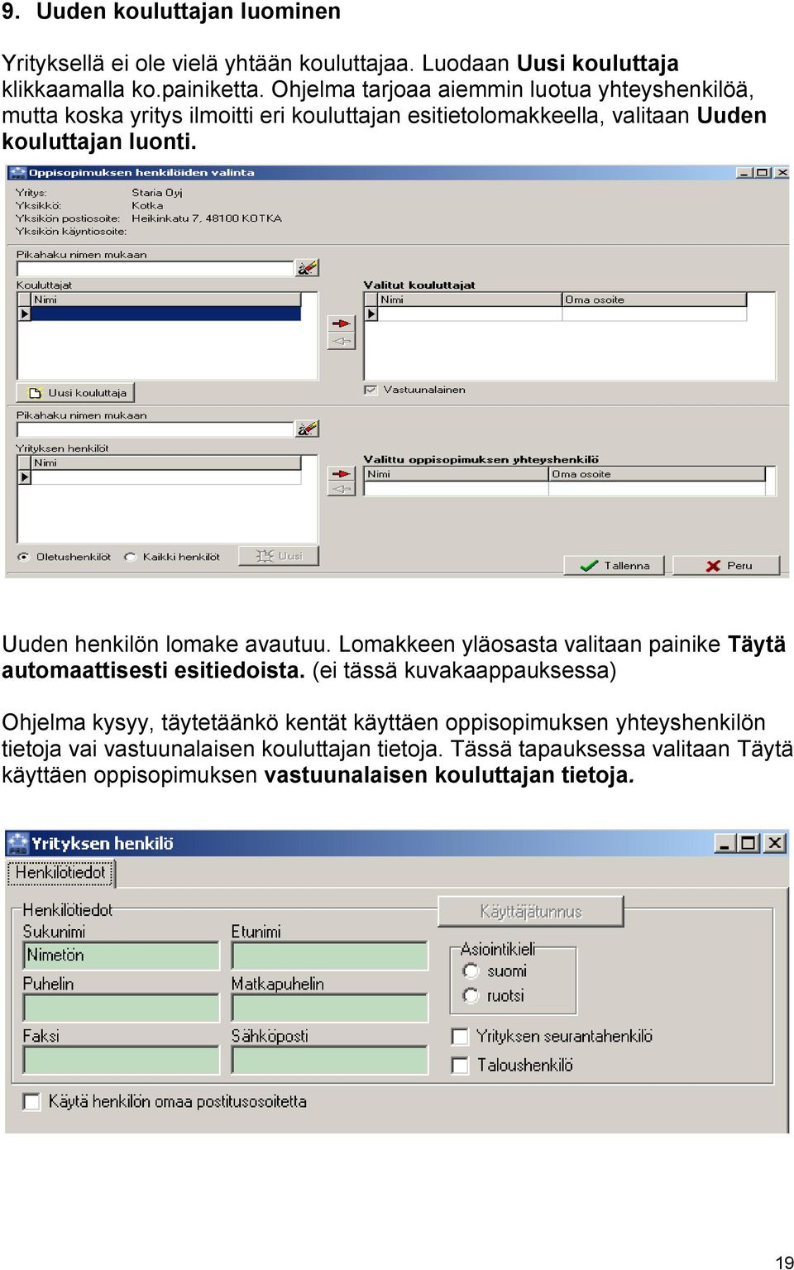The width and height of the screenshot is (794, 1270).
Task: Close the Oppisopimuksen henkilöiden valinta window
Action: (782, 173)
